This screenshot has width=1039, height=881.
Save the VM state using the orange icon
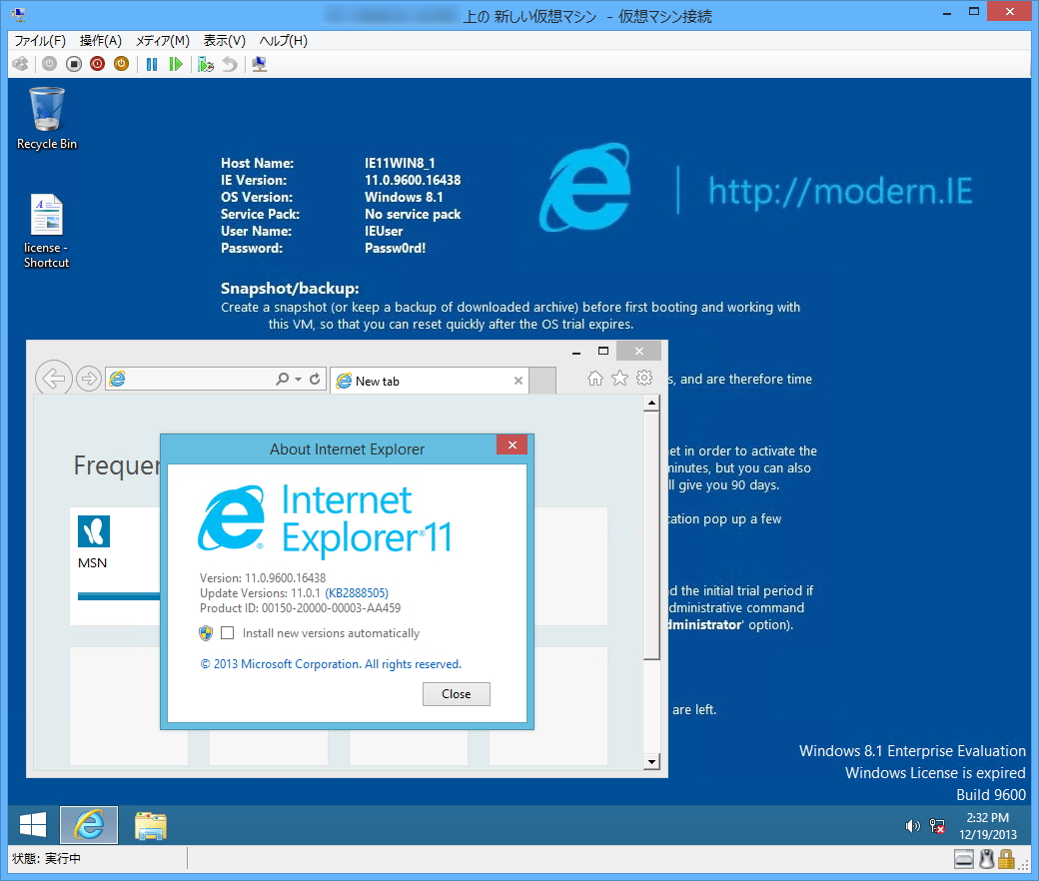(120, 63)
